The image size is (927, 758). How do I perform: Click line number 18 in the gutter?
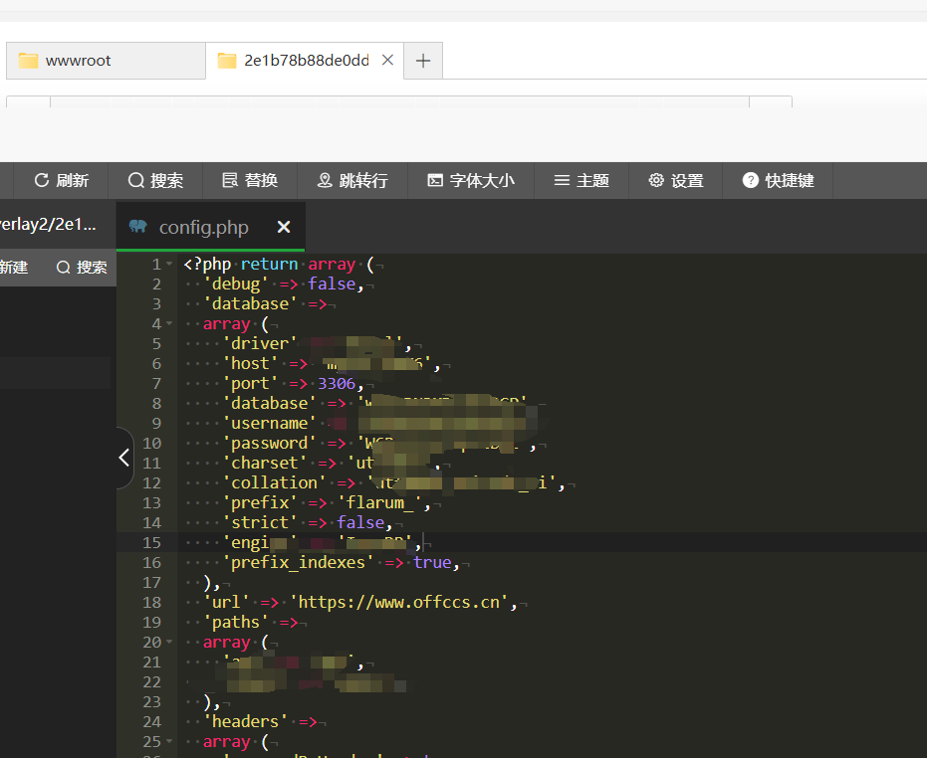click(x=151, y=602)
